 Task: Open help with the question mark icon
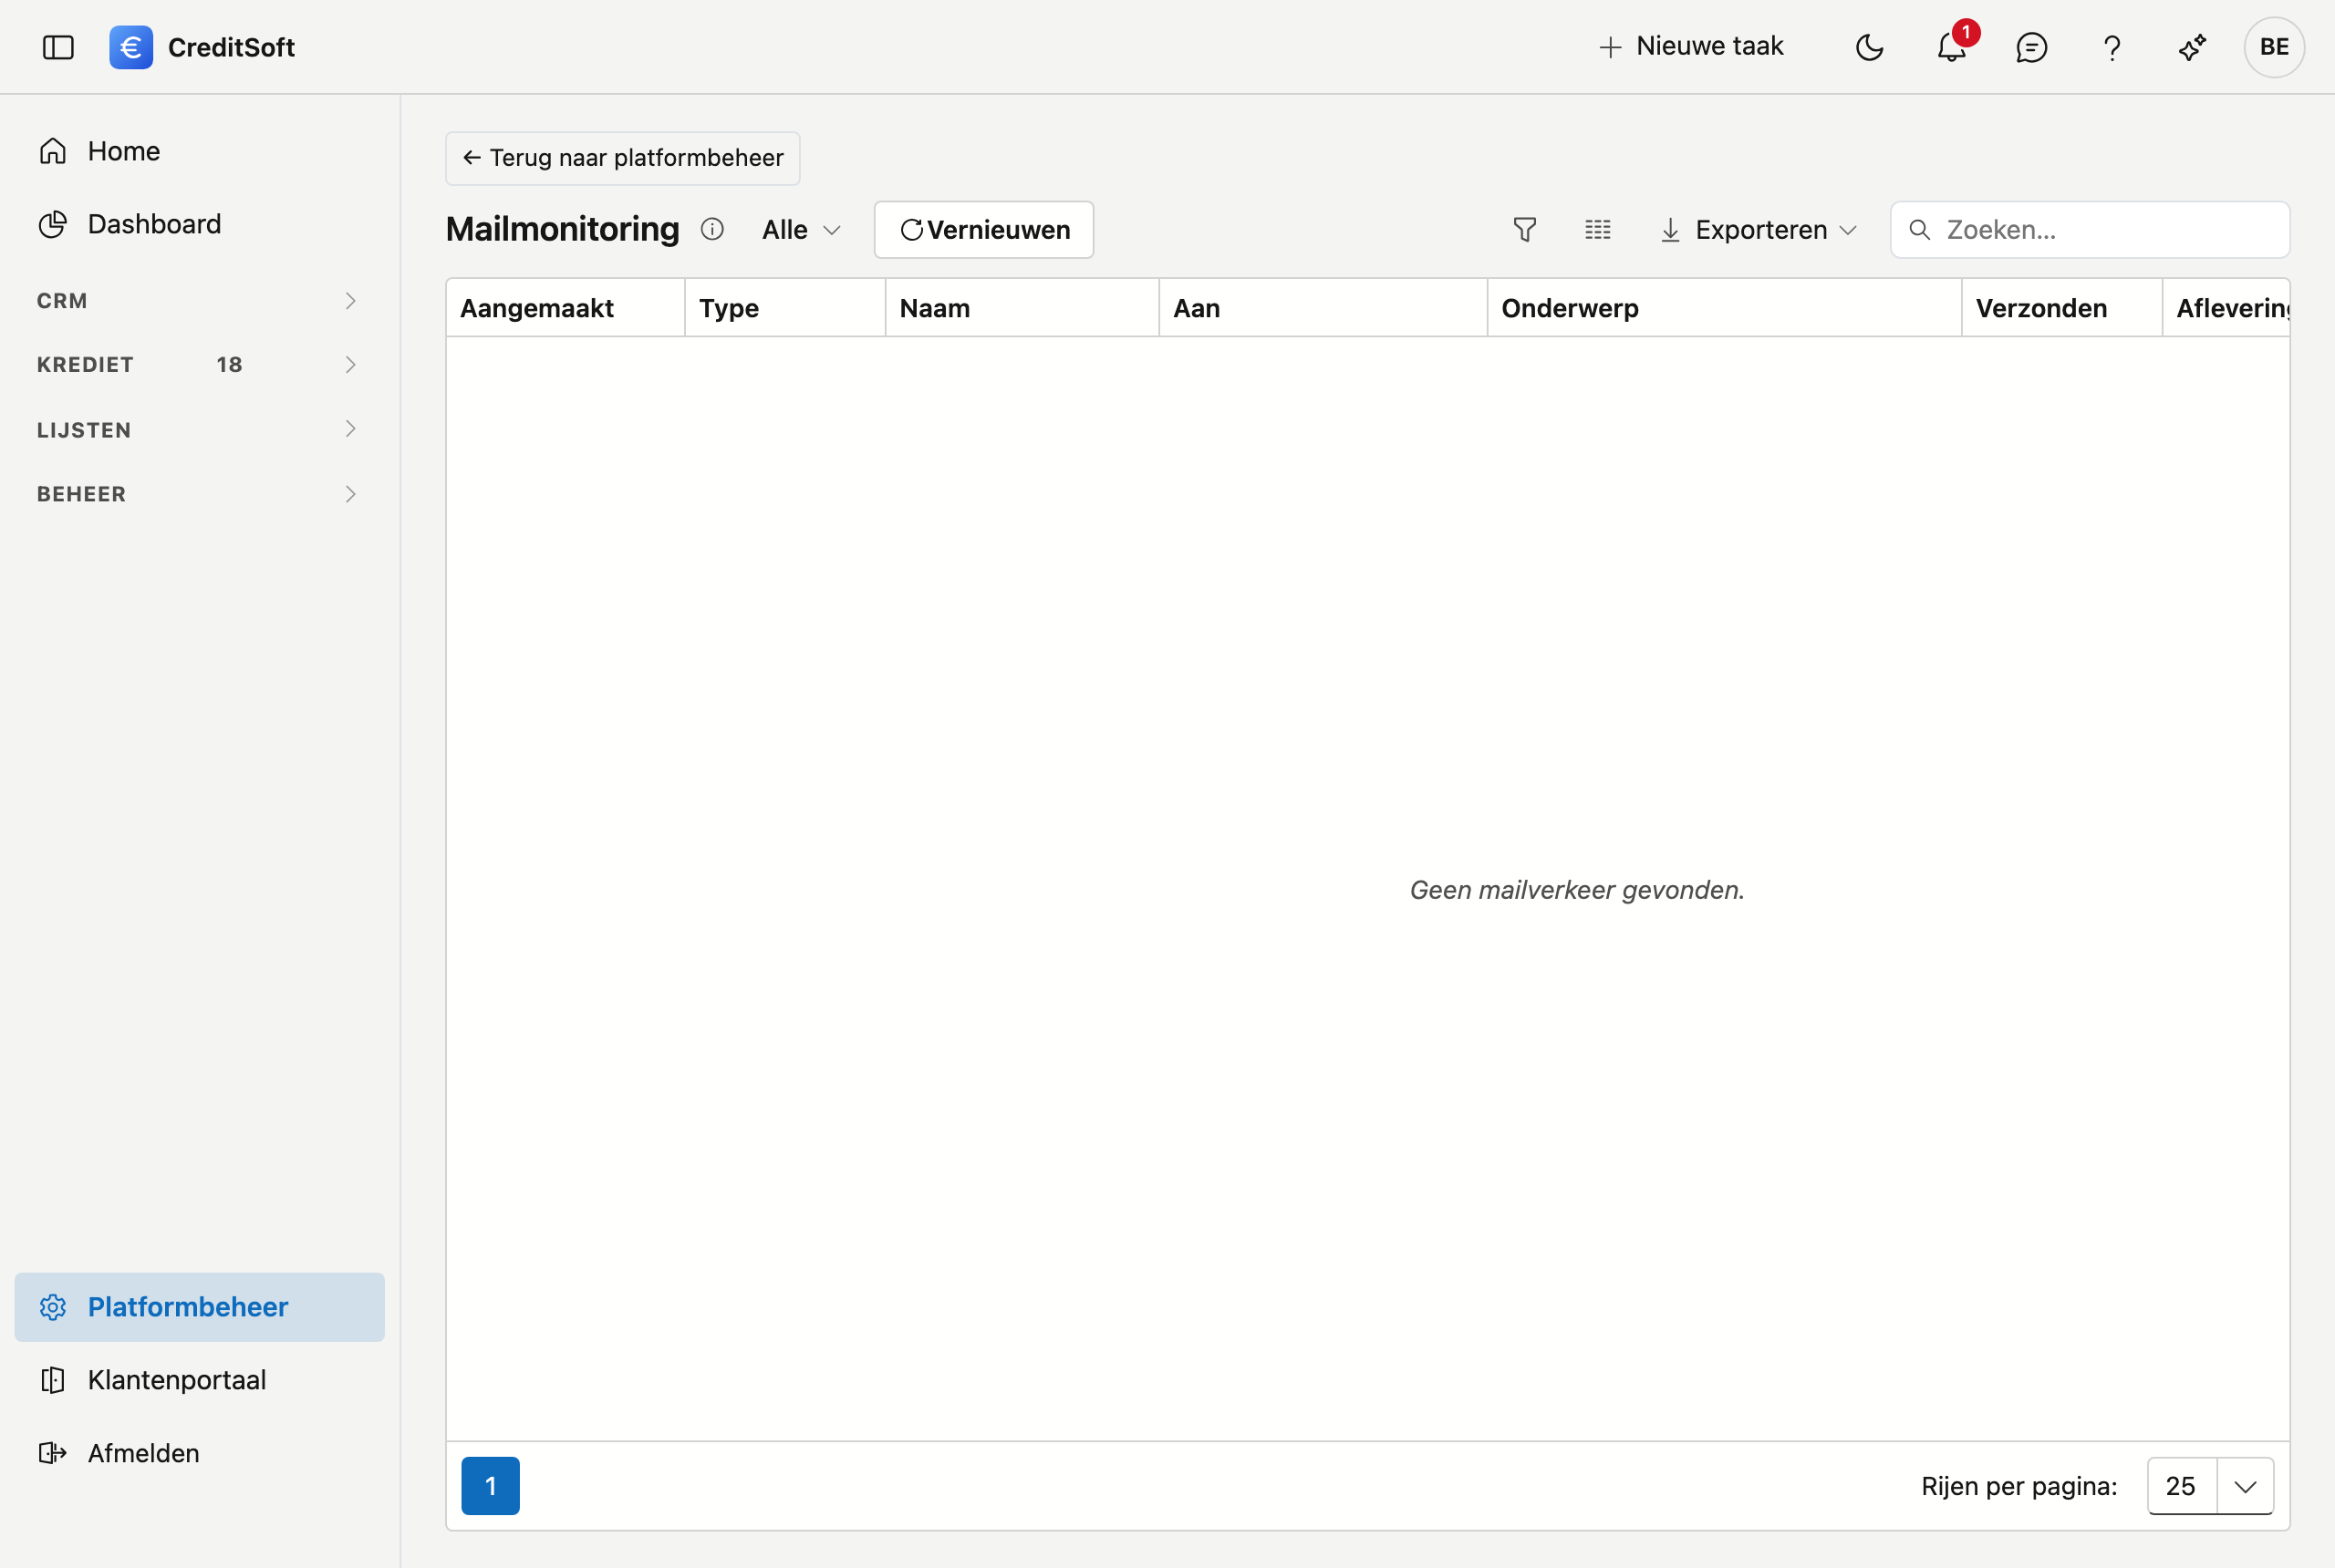2112,47
